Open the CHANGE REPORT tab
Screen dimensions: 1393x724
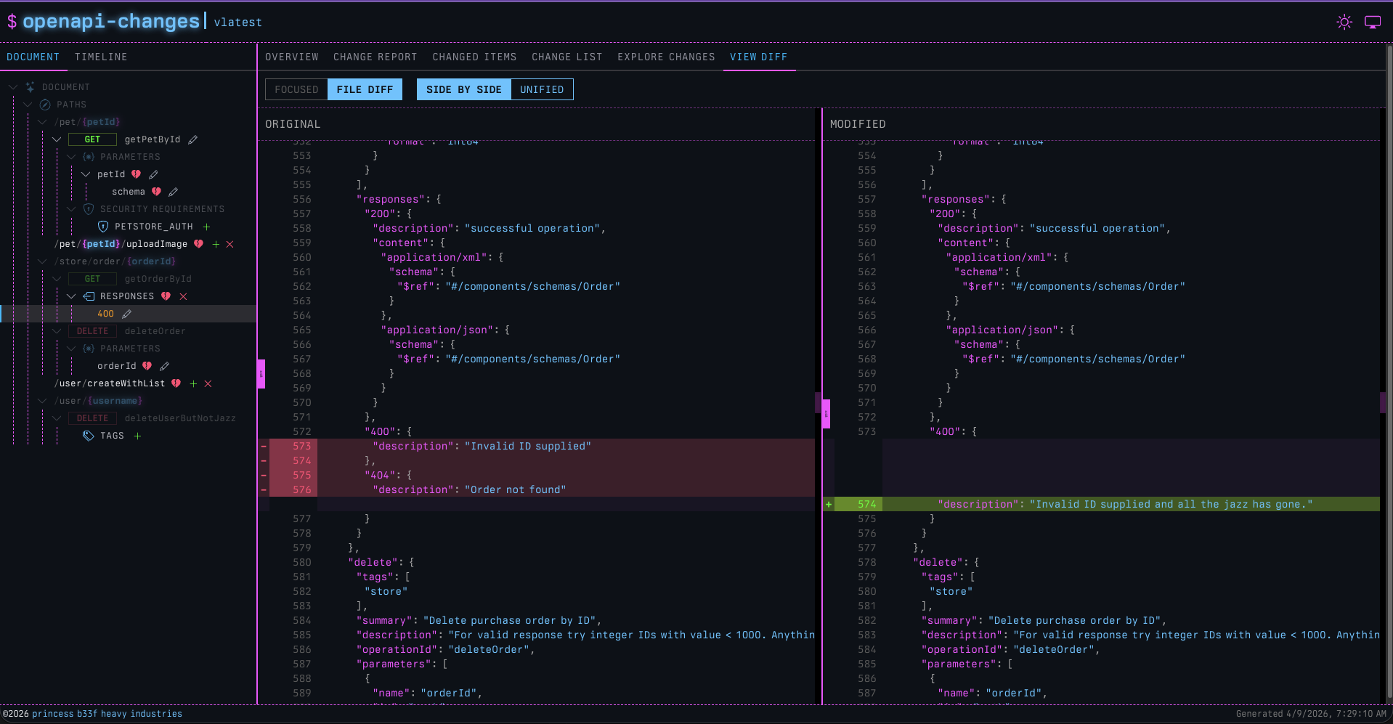pos(375,57)
